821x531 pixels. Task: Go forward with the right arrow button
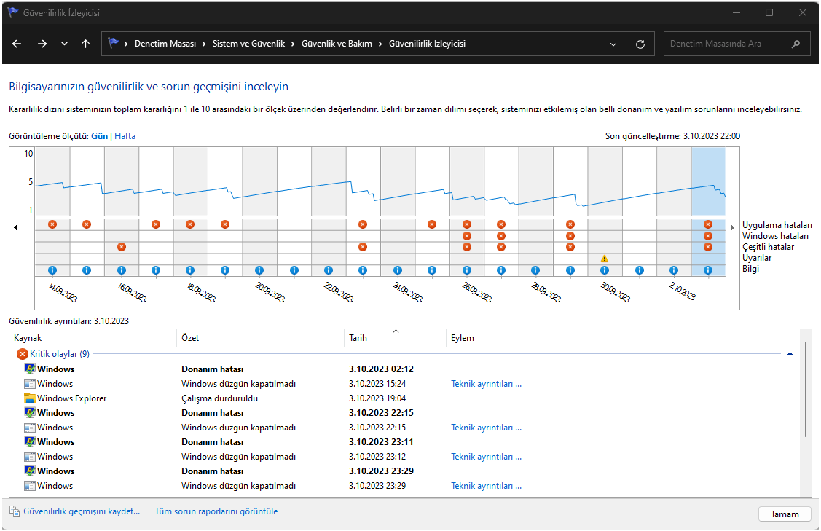(42, 44)
